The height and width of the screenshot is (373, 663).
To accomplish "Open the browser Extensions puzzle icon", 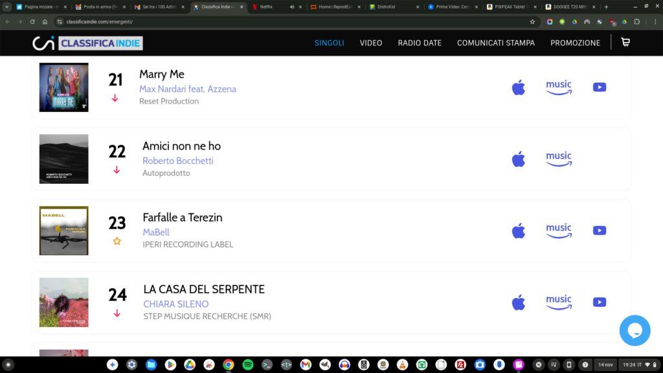I will (637, 21).
